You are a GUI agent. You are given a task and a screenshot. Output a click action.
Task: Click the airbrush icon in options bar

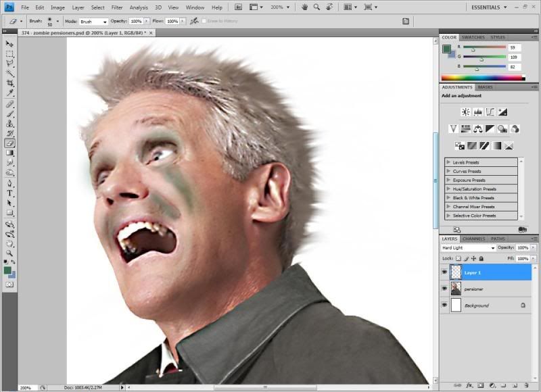(x=194, y=21)
